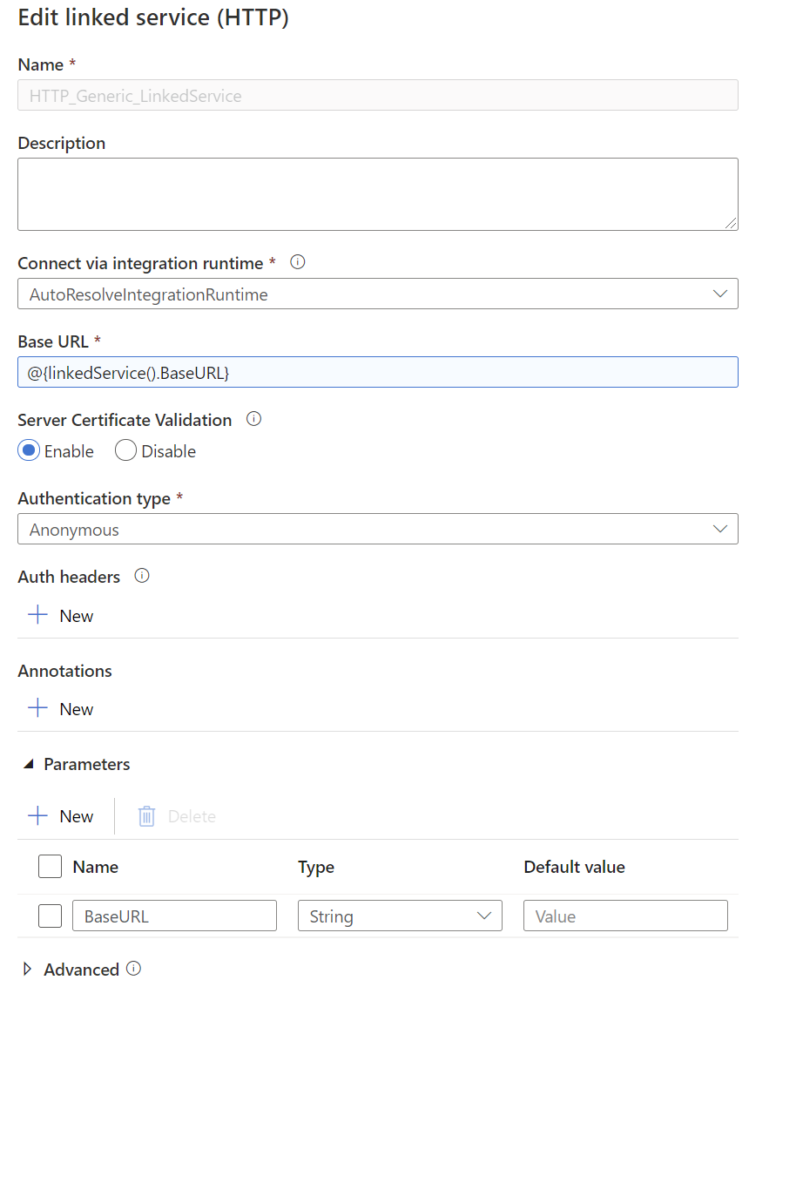Image resolution: width=803 pixels, height=1203 pixels.
Task: Select Disable for certificate validation
Action: coord(126,450)
